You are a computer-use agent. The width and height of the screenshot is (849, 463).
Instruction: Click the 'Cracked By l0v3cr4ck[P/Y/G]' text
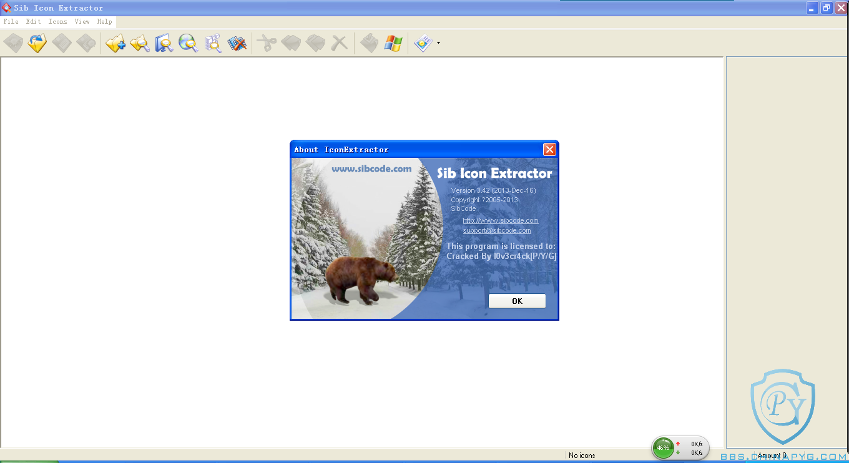[x=501, y=256]
